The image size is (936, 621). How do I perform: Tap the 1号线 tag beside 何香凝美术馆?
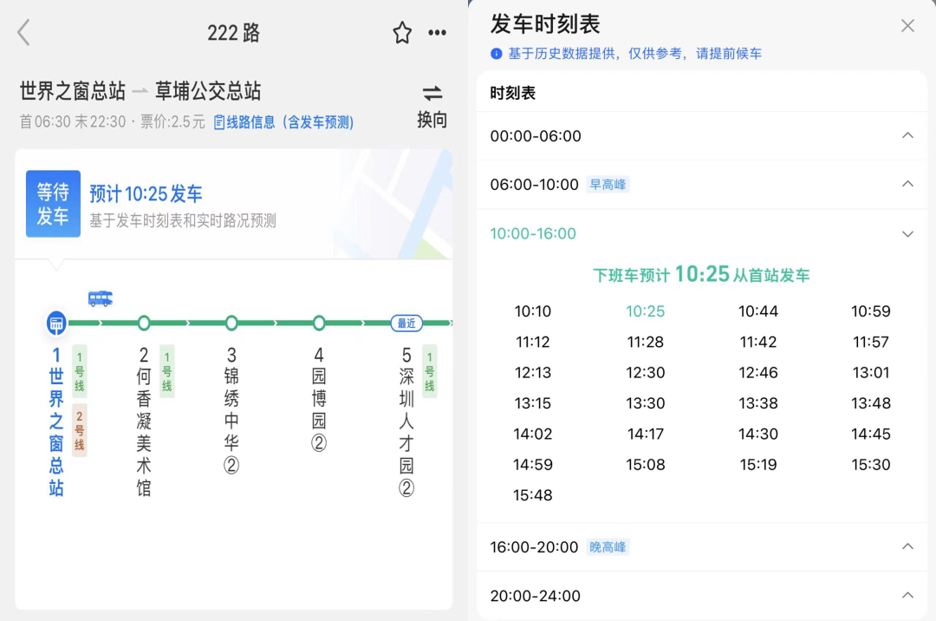(x=167, y=371)
